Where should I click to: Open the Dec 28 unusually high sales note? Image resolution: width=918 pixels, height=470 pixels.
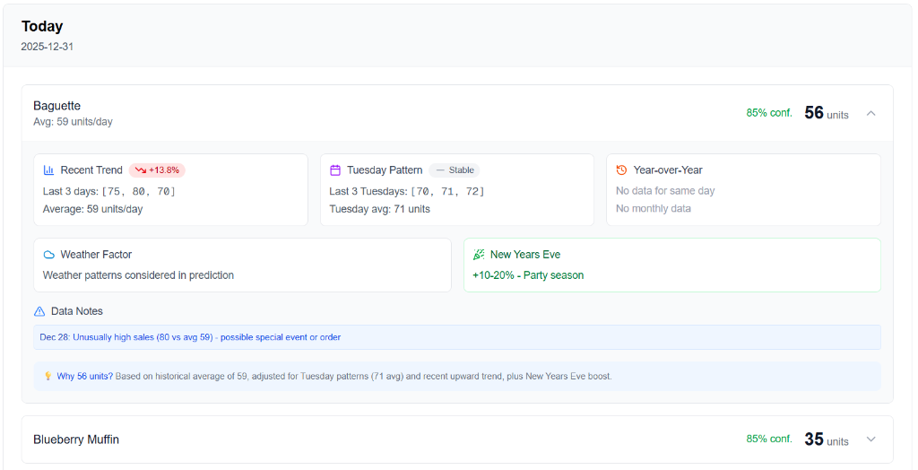[x=190, y=337]
